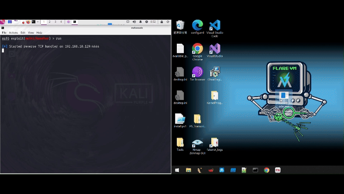Select the msfconsole terminal task button in the panel
344x194 pixels.
pyautogui.click(x=75, y=22)
